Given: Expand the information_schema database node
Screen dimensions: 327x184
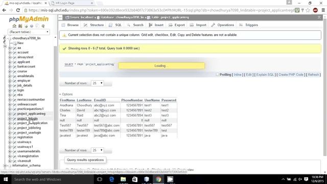Looking at the screenshot, I should (x=5, y=166).
